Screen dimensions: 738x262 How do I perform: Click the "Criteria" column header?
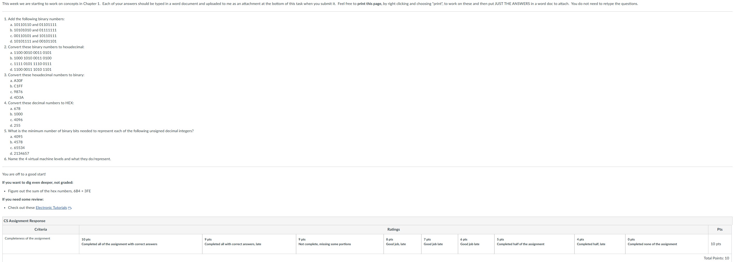41,229
